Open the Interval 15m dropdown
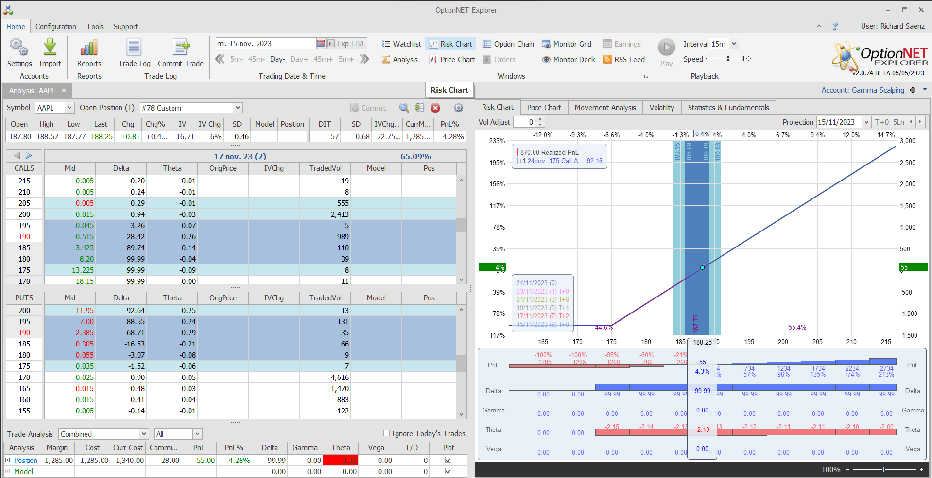The height and width of the screenshot is (478, 932). tap(734, 44)
